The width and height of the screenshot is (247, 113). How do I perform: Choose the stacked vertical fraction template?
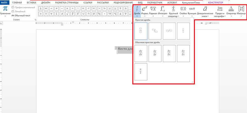pyautogui.click(x=141, y=31)
